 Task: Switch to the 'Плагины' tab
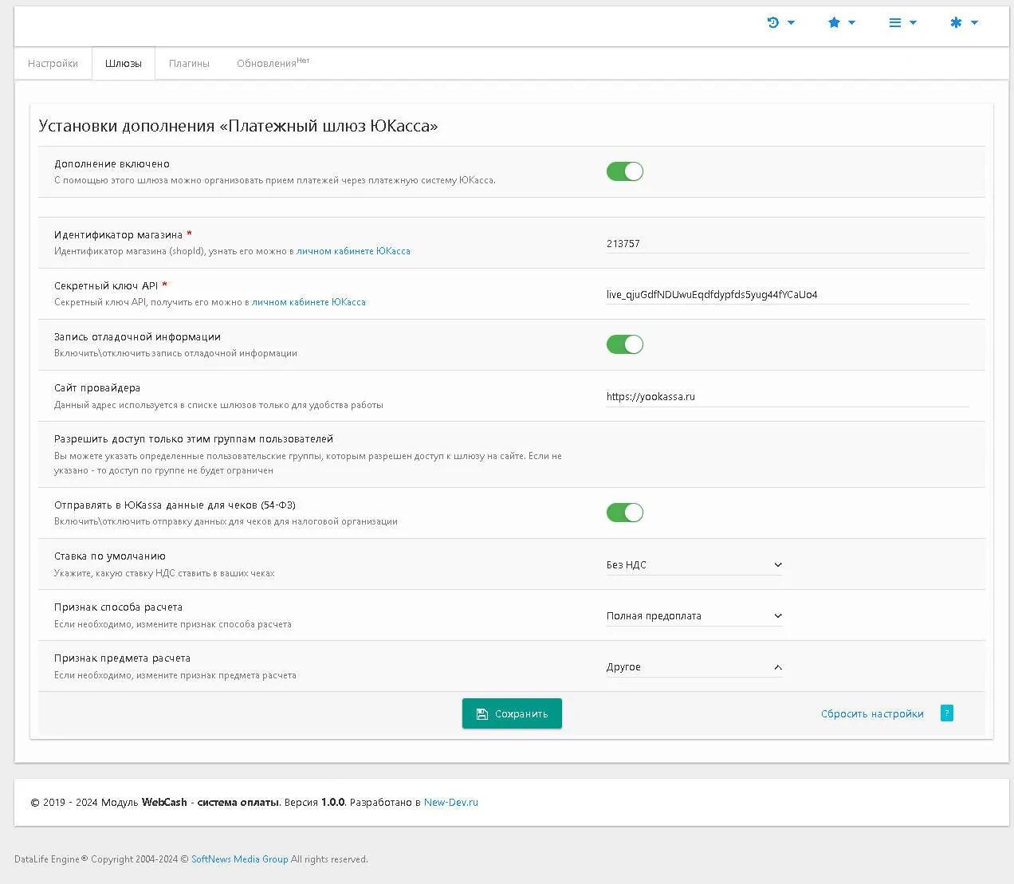click(189, 64)
